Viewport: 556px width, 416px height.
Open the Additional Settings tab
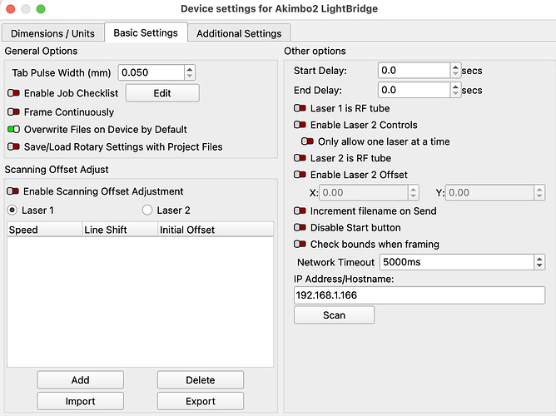click(x=239, y=33)
